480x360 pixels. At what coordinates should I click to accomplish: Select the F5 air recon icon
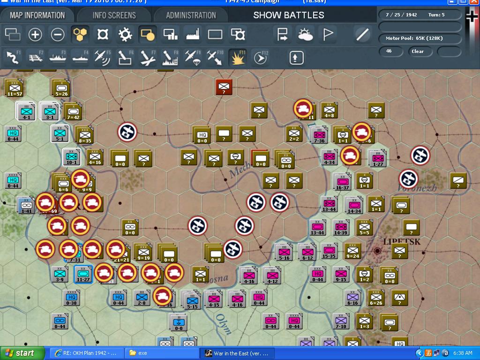tap(103, 58)
